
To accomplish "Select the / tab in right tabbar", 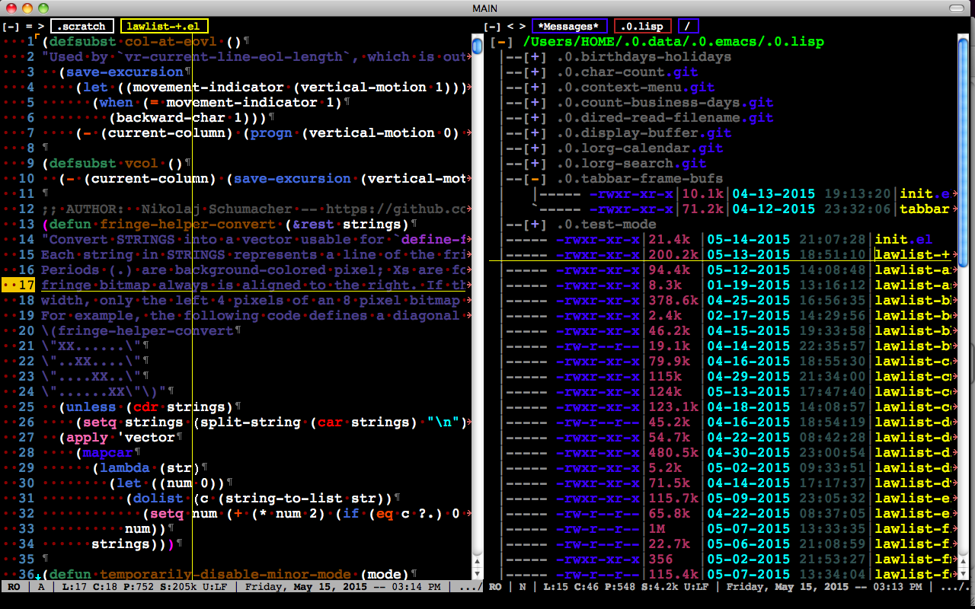I will point(688,27).
